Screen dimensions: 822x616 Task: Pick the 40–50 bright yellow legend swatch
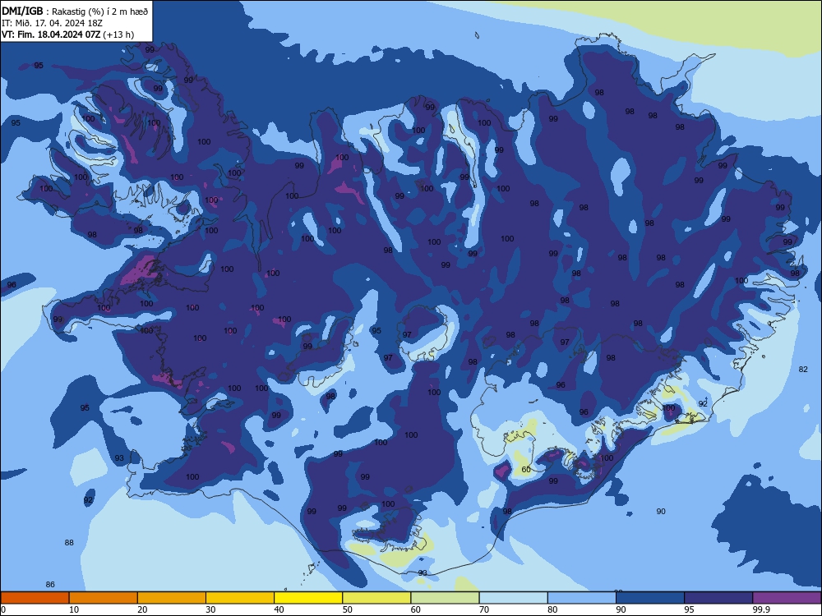click(308, 598)
